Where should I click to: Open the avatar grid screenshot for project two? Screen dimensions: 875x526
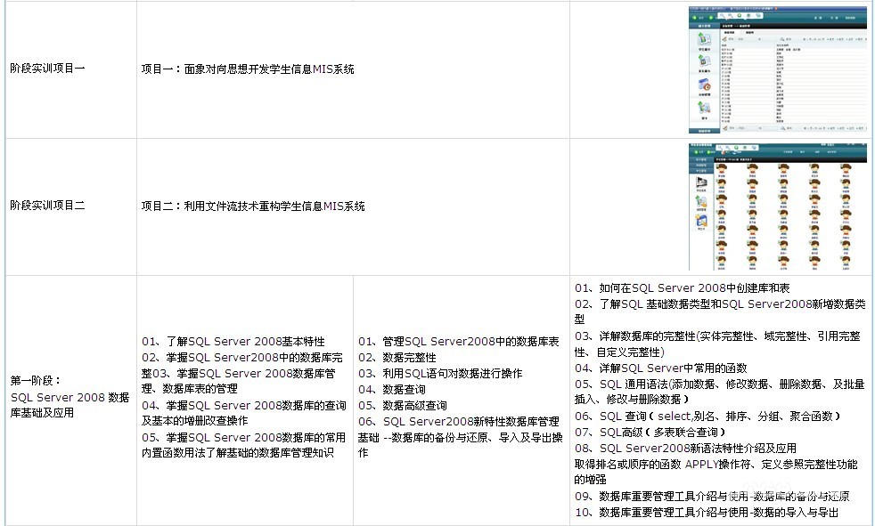(777, 206)
